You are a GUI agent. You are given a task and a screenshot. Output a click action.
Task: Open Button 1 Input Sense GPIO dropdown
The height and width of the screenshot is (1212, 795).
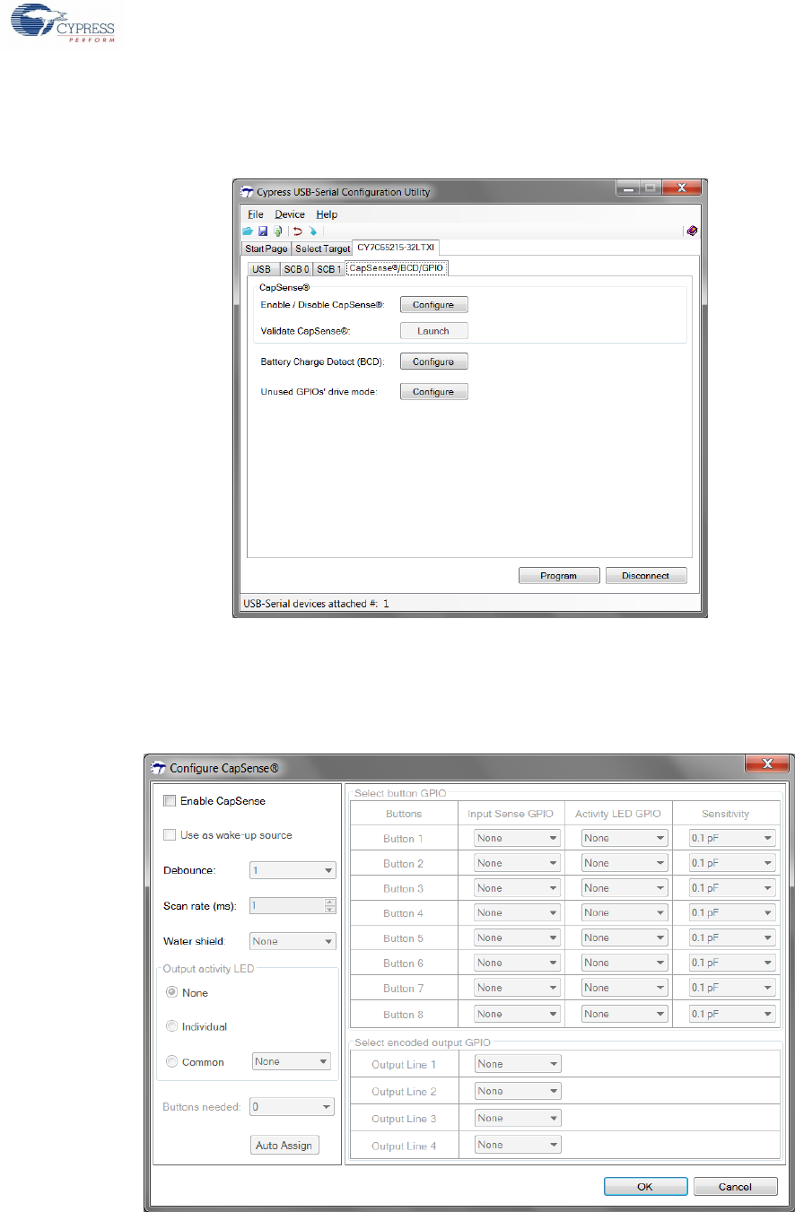516,838
